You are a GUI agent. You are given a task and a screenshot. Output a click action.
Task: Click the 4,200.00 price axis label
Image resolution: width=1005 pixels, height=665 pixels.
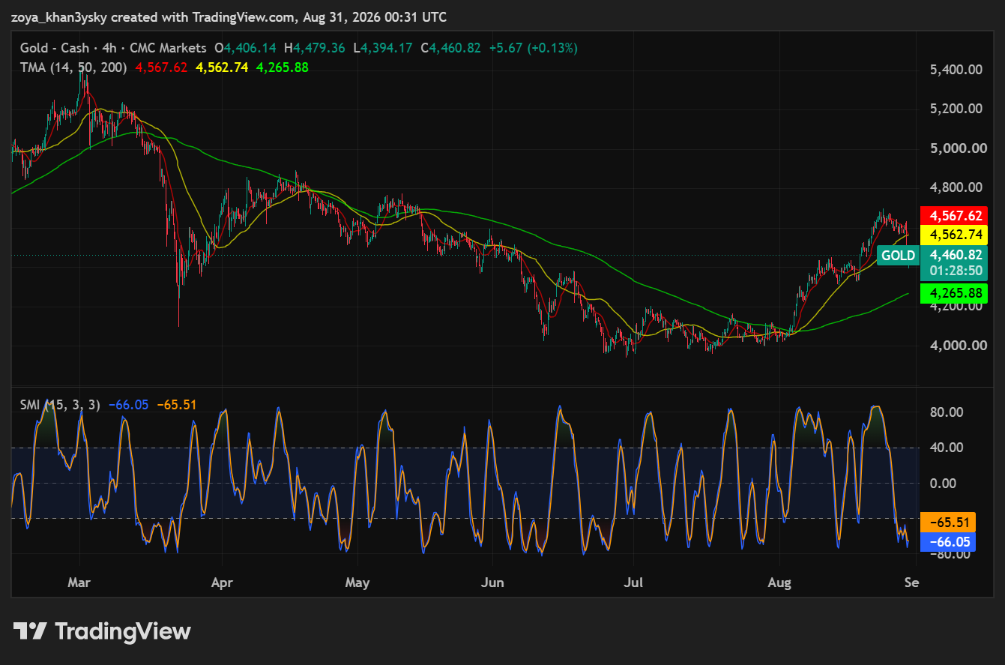coord(956,306)
